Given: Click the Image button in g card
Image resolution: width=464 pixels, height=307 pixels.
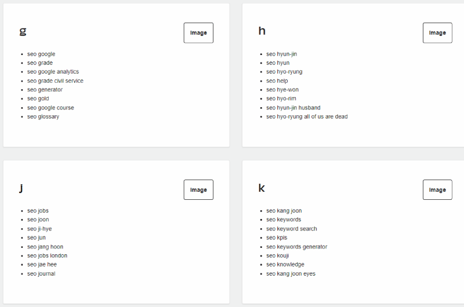Looking at the screenshot, I should (x=198, y=33).
